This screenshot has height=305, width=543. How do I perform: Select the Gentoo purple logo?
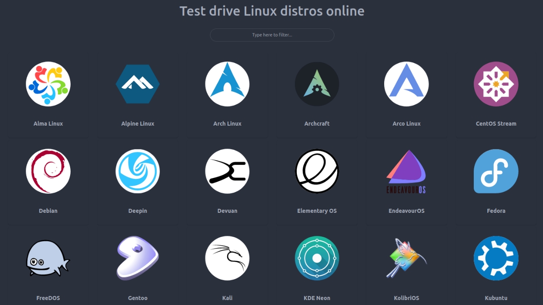coord(138,258)
